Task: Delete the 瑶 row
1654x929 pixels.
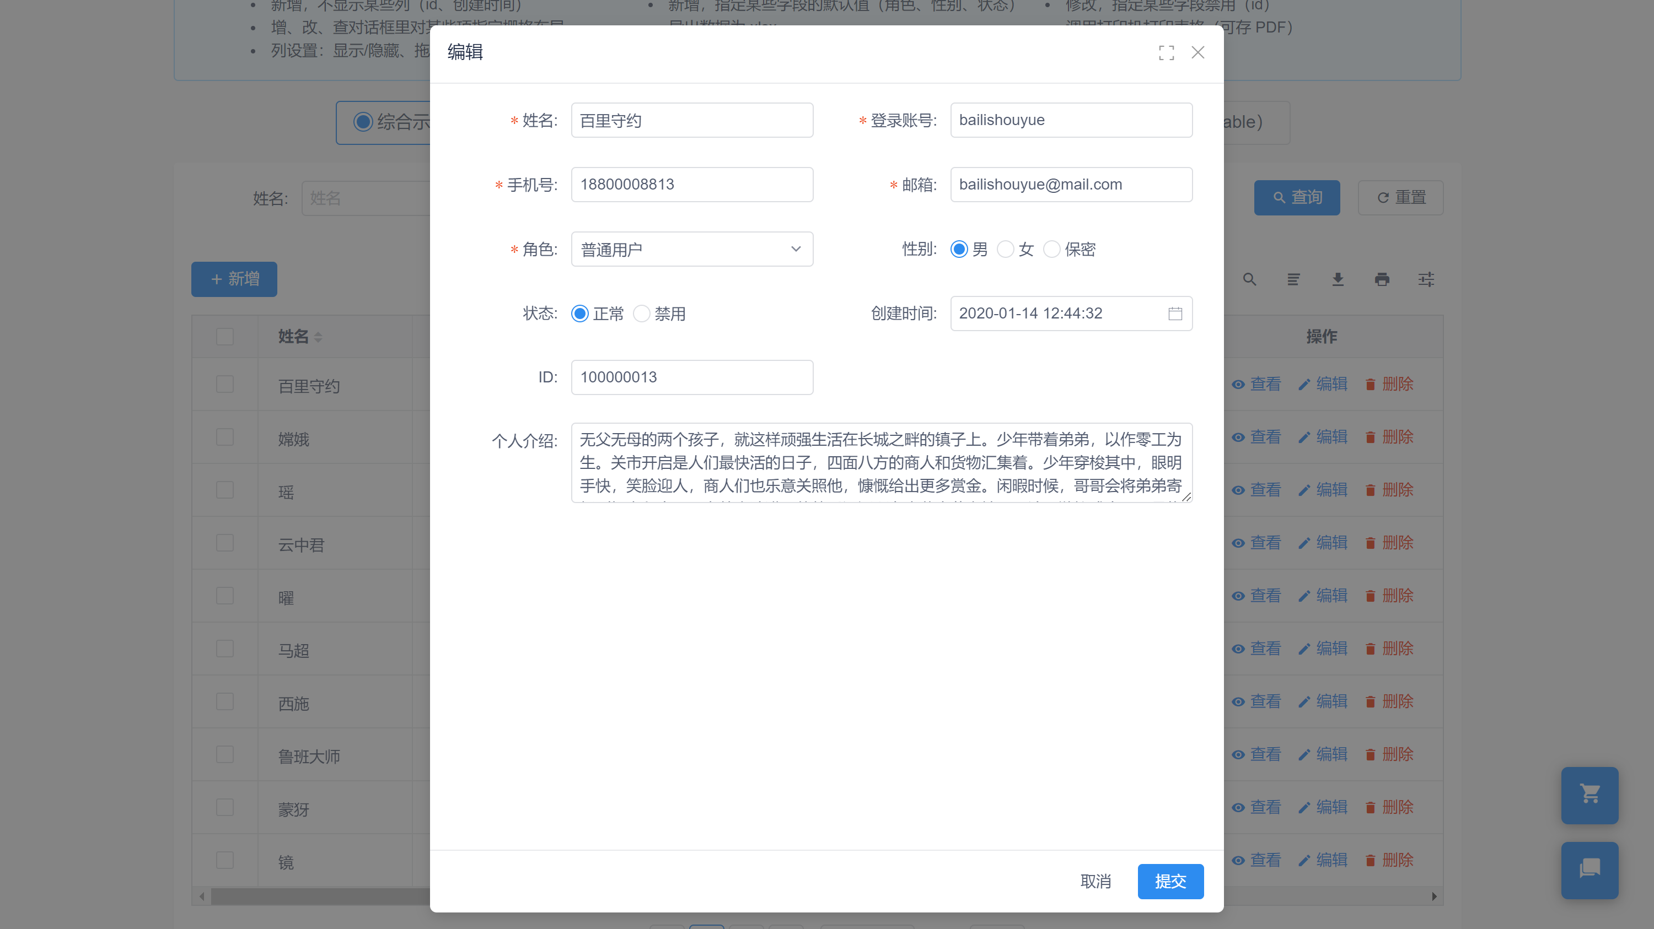Action: click(x=1389, y=490)
